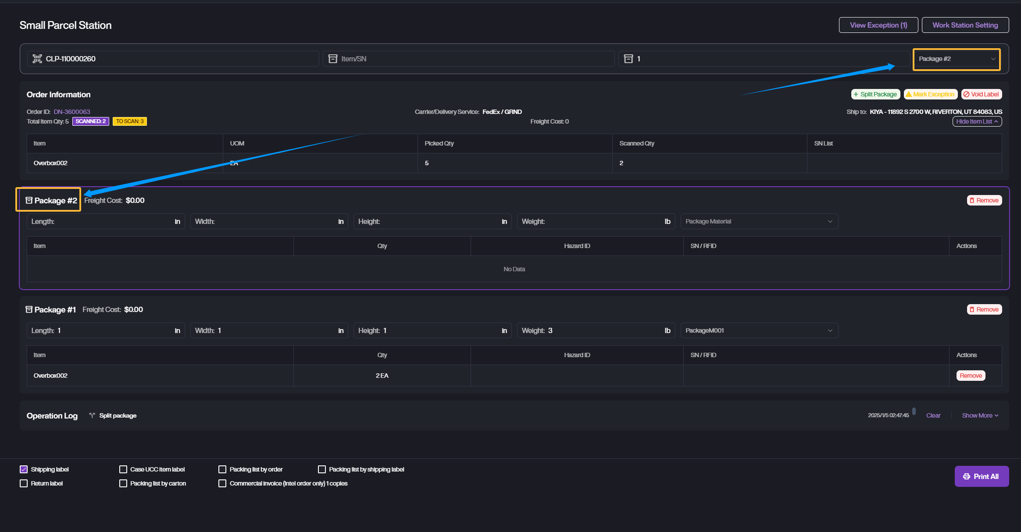The height and width of the screenshot is (532, 1021).
Task: Click the Weight field of Package #2
Action: tap(603, 221)
